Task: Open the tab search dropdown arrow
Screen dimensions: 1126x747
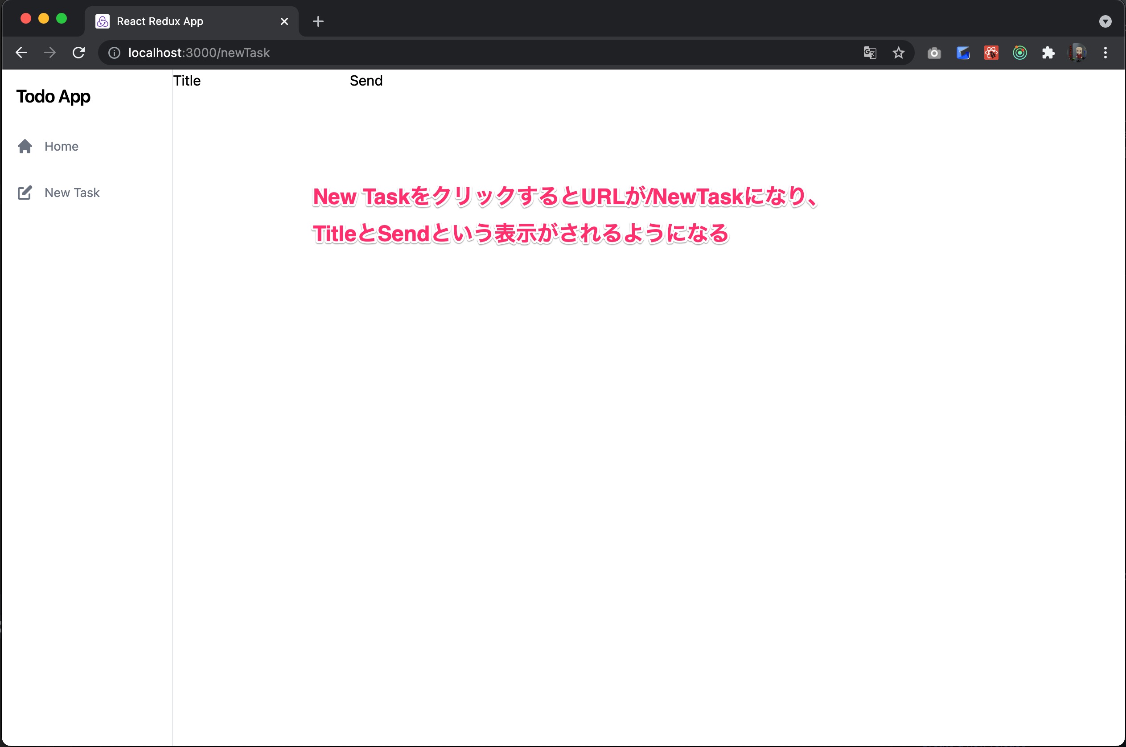Action: (x=1105, y=21)
